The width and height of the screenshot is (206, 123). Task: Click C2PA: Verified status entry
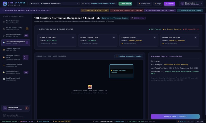click(x=43, y=121)
